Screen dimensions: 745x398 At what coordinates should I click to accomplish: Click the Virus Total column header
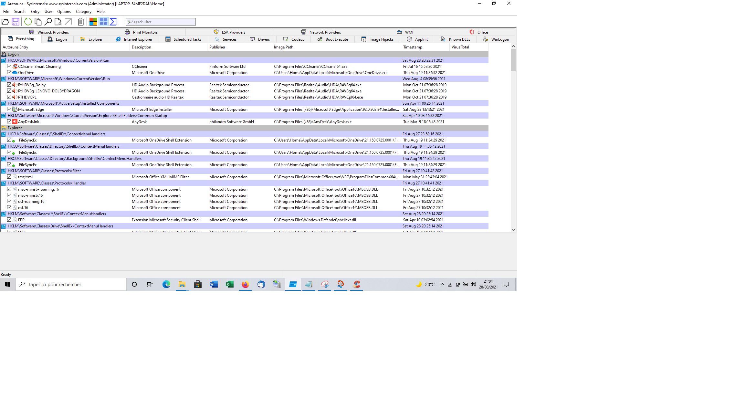click(x=469, y=47)
